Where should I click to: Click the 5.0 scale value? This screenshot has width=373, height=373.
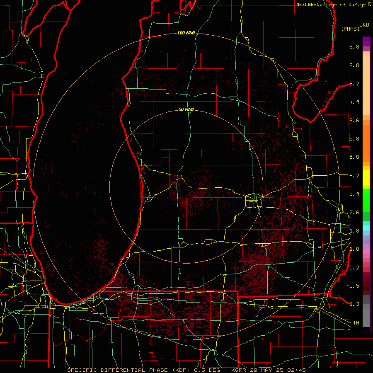[x=354, y=157]
